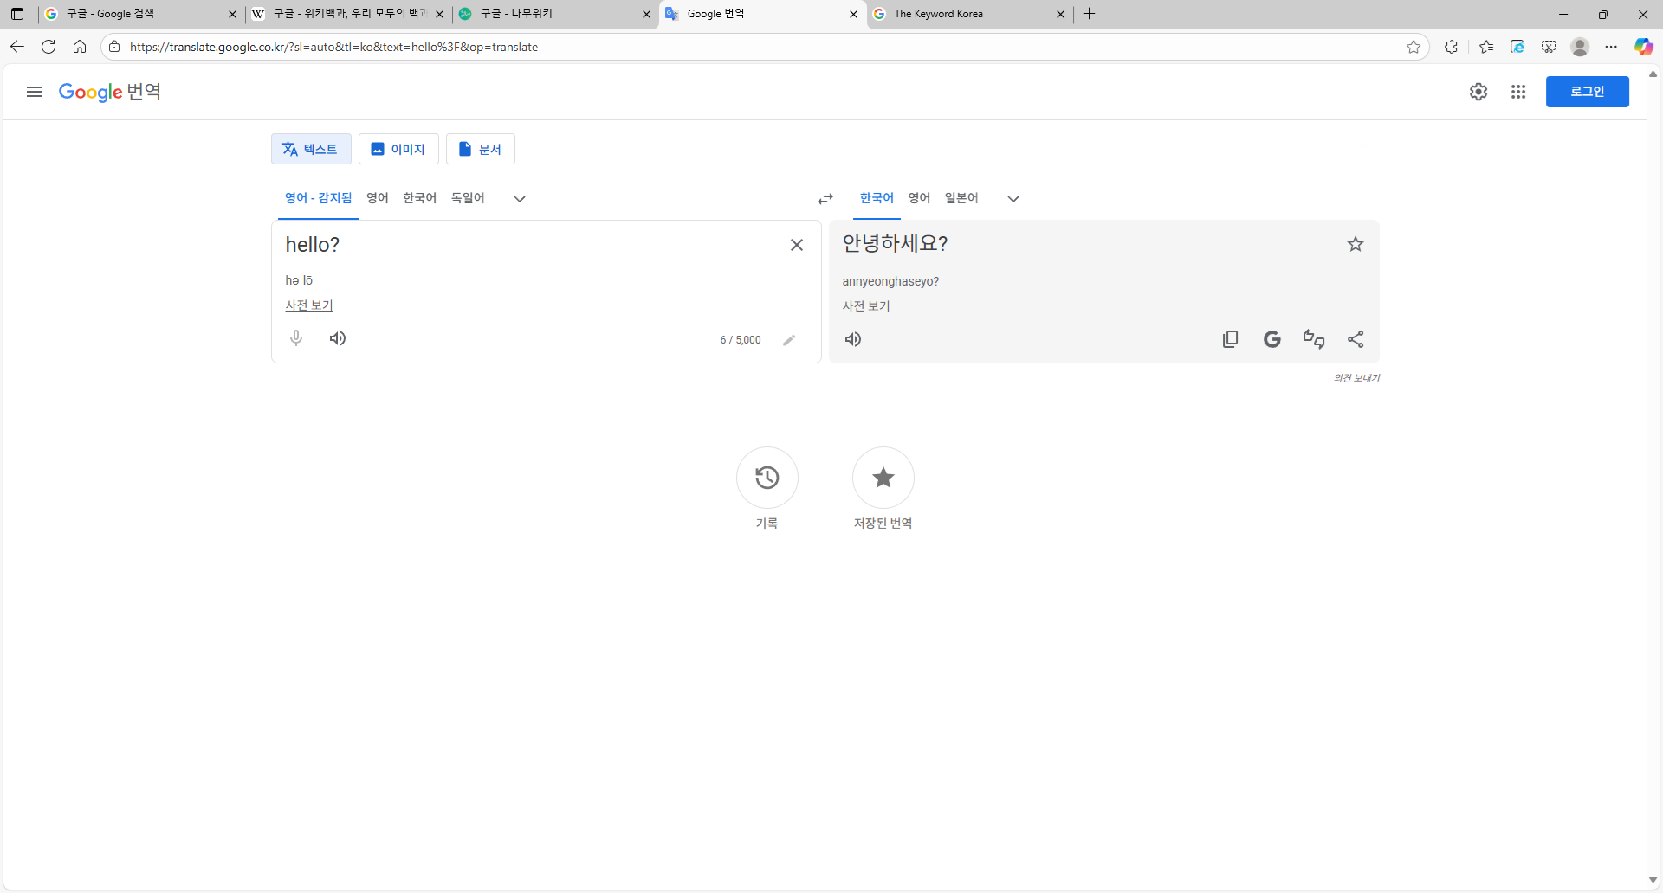Listen to the Korean translation
1663x893 pixels.
tap(853, 339)
